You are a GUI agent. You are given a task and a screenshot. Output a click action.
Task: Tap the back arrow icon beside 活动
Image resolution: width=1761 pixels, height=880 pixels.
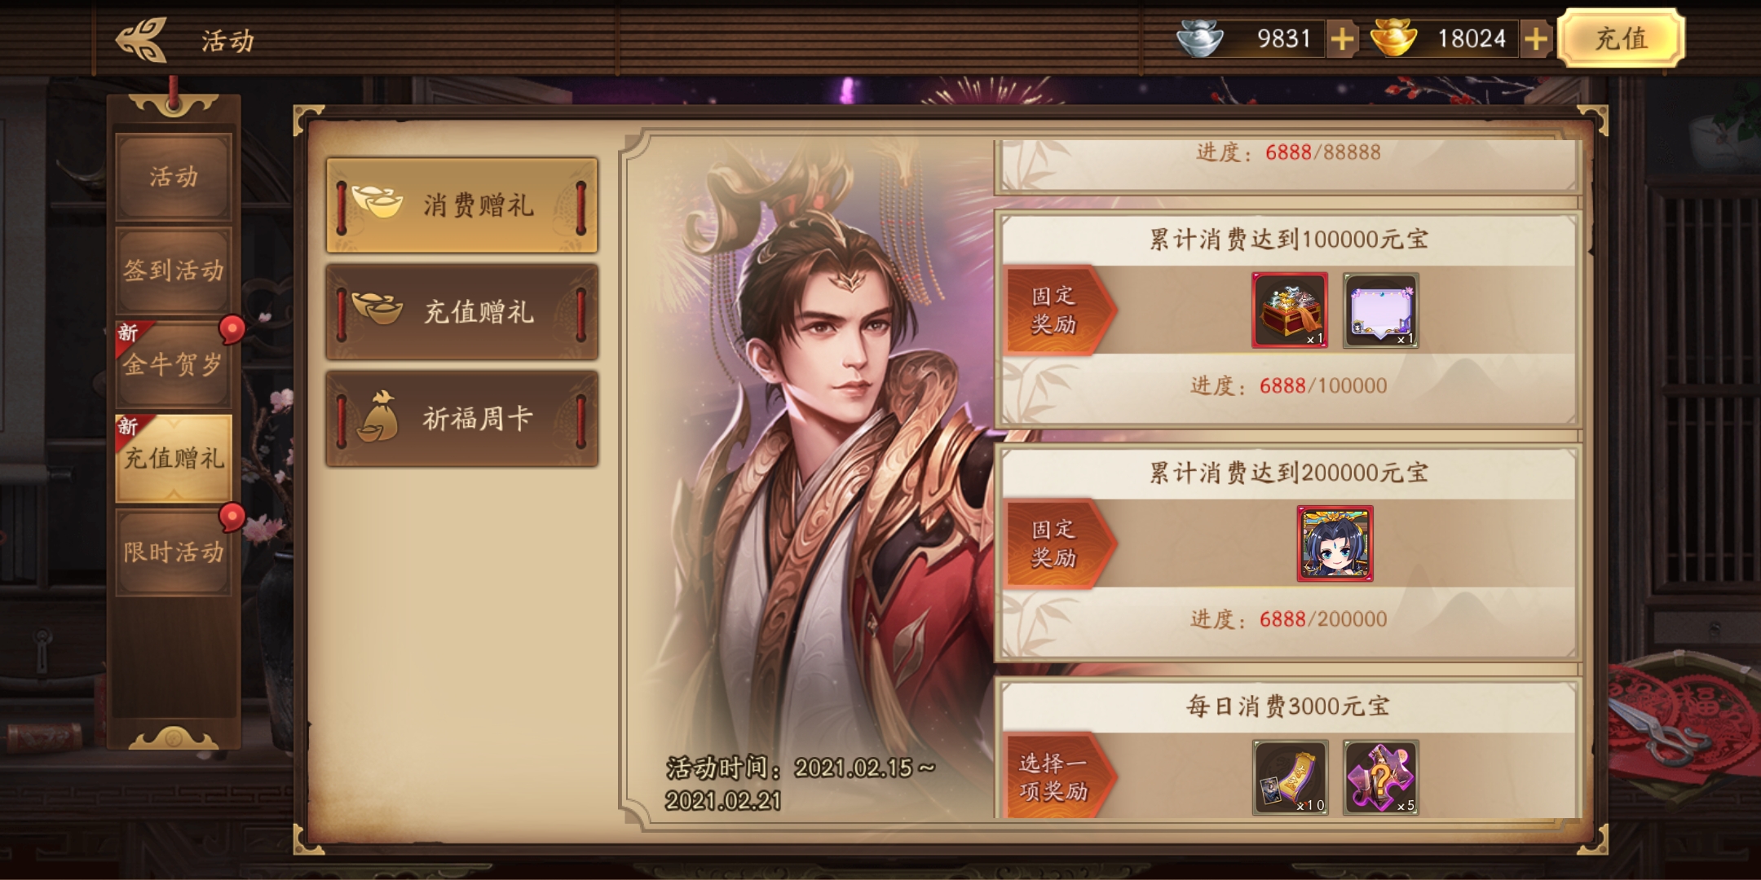coord(141,39)
